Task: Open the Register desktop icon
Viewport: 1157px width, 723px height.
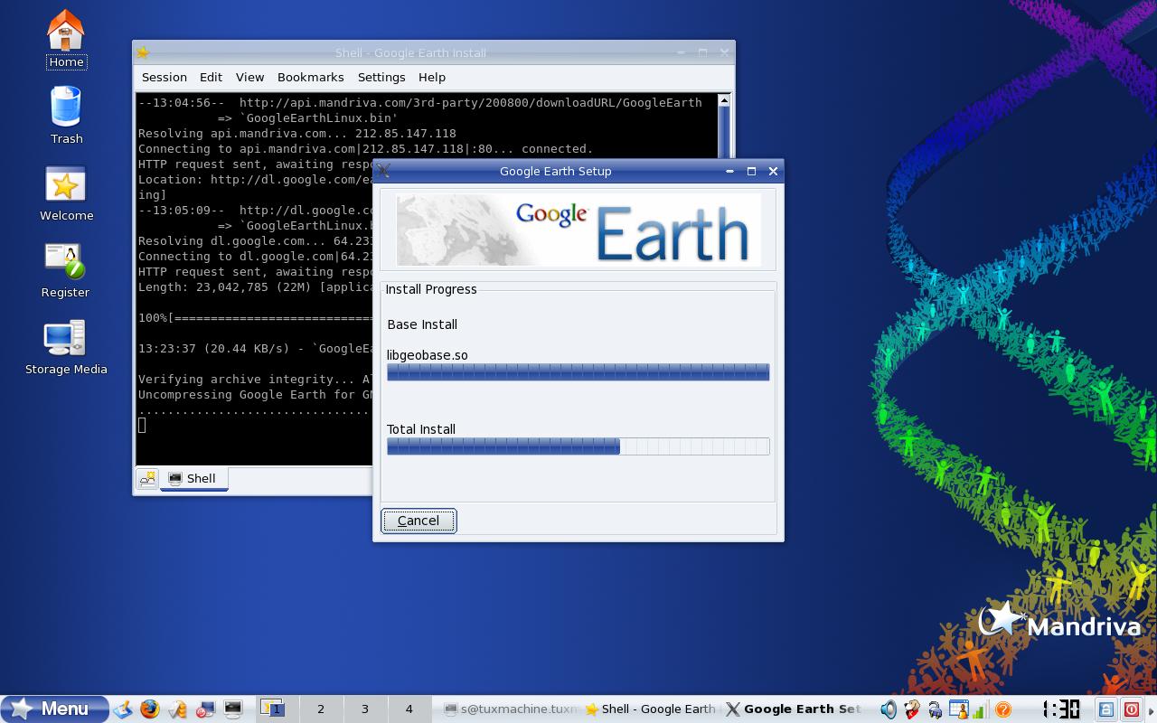Action: [x=65, y=269]
